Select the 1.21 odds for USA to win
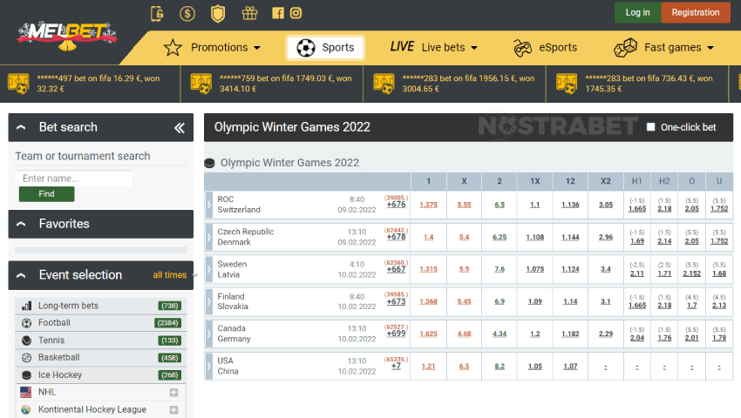 (x=428, y=367)
